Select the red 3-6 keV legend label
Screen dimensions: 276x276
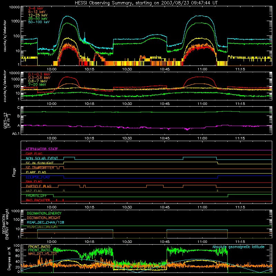[36, 8]
